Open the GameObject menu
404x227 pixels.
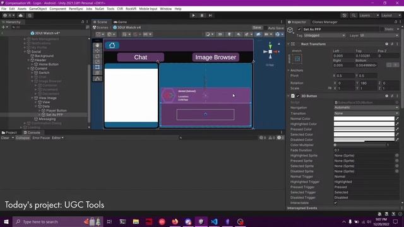click(38, 9)
